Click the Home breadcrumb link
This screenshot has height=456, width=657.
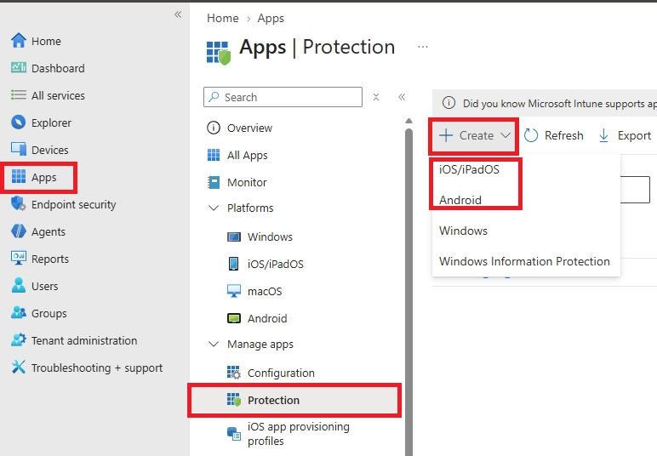223,18
